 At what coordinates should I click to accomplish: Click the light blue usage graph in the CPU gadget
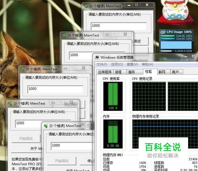tap(176, 45)
